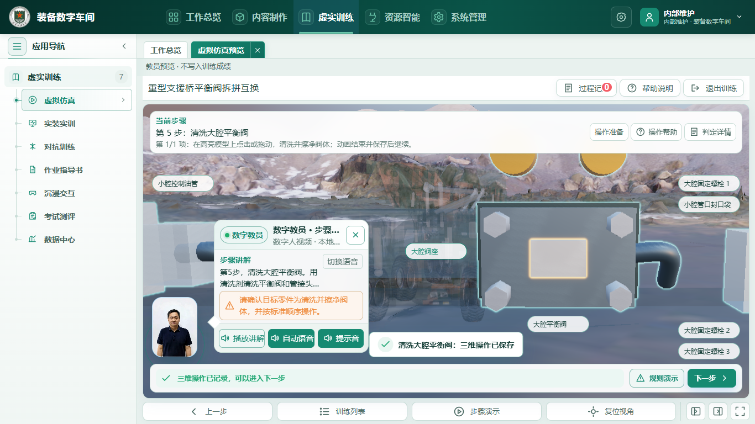Open 帮助说明 help button
Image resolution: width=755 pixels, height=424 pixels.
click(x=650, y=88)
